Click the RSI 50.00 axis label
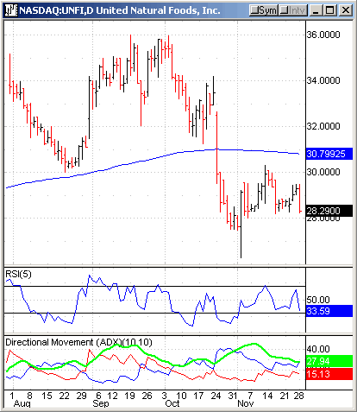Screen dimensions: 357x412 318,300
